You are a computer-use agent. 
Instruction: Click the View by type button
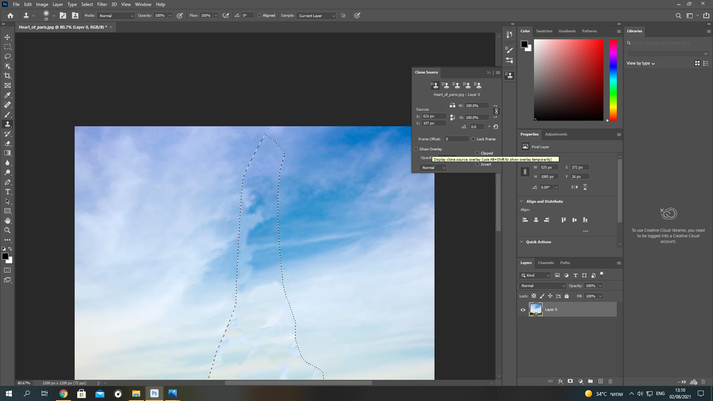(x=641, y=63)
